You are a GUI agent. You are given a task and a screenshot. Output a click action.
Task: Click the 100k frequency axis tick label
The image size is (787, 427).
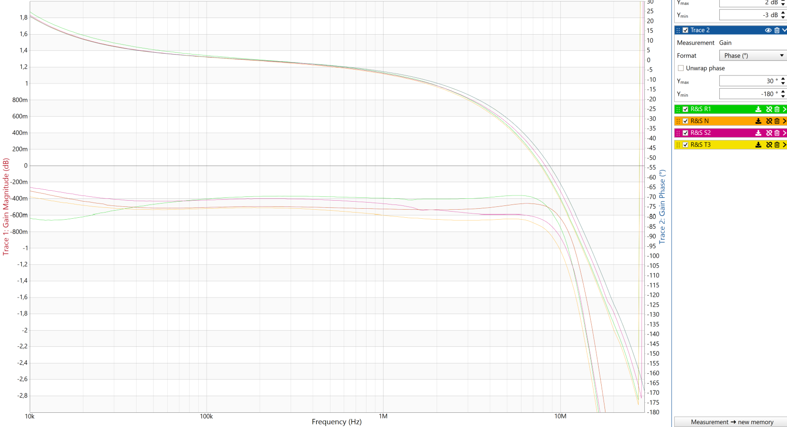[x=206, y=417]
